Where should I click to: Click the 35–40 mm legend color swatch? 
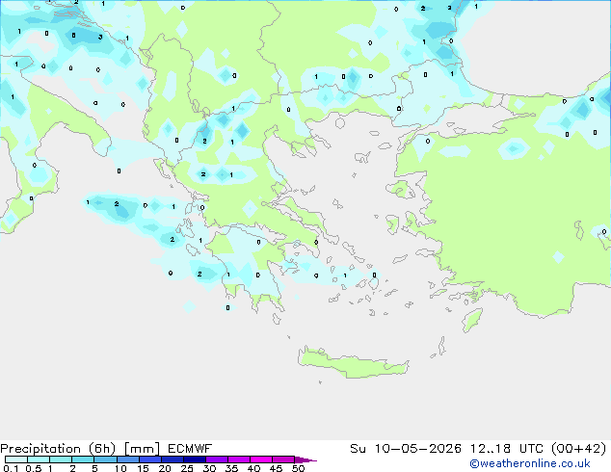[x=239, y=459]
